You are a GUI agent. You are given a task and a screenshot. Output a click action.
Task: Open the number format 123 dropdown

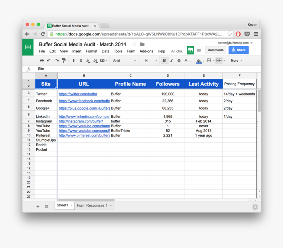pyautogui.click(x=103, y=61)
